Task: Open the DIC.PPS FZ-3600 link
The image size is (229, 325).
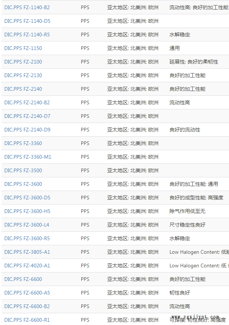Action: tap(23, 184)
